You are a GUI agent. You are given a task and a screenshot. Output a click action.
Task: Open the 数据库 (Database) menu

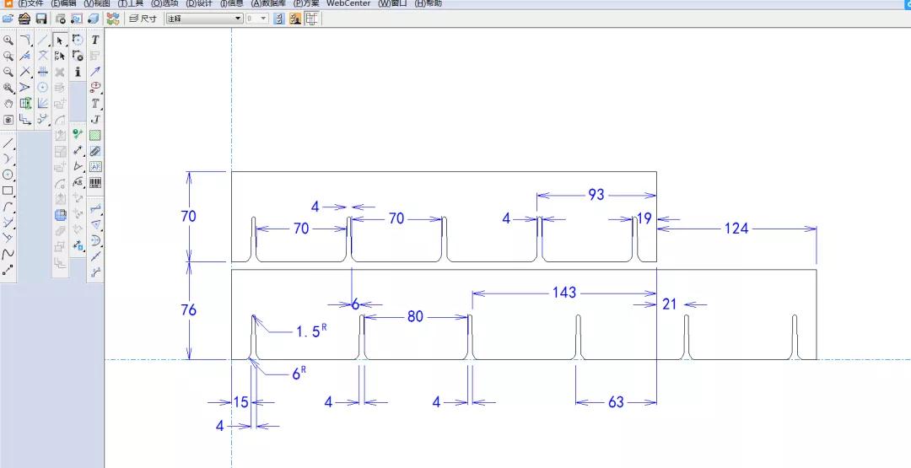pos(268,3)
